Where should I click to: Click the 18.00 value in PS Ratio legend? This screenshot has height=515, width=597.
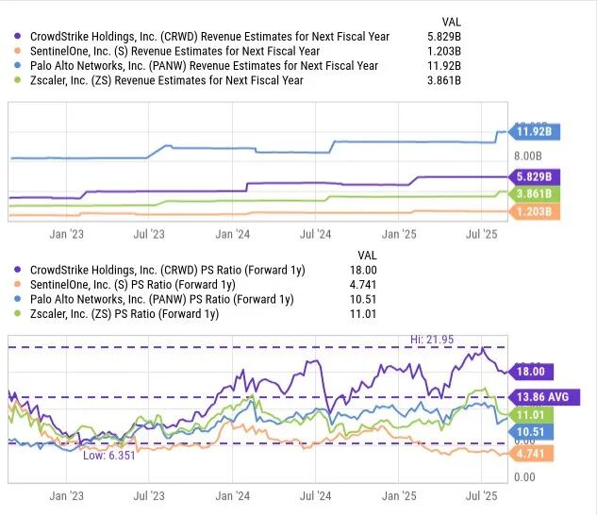pos(363,270)
